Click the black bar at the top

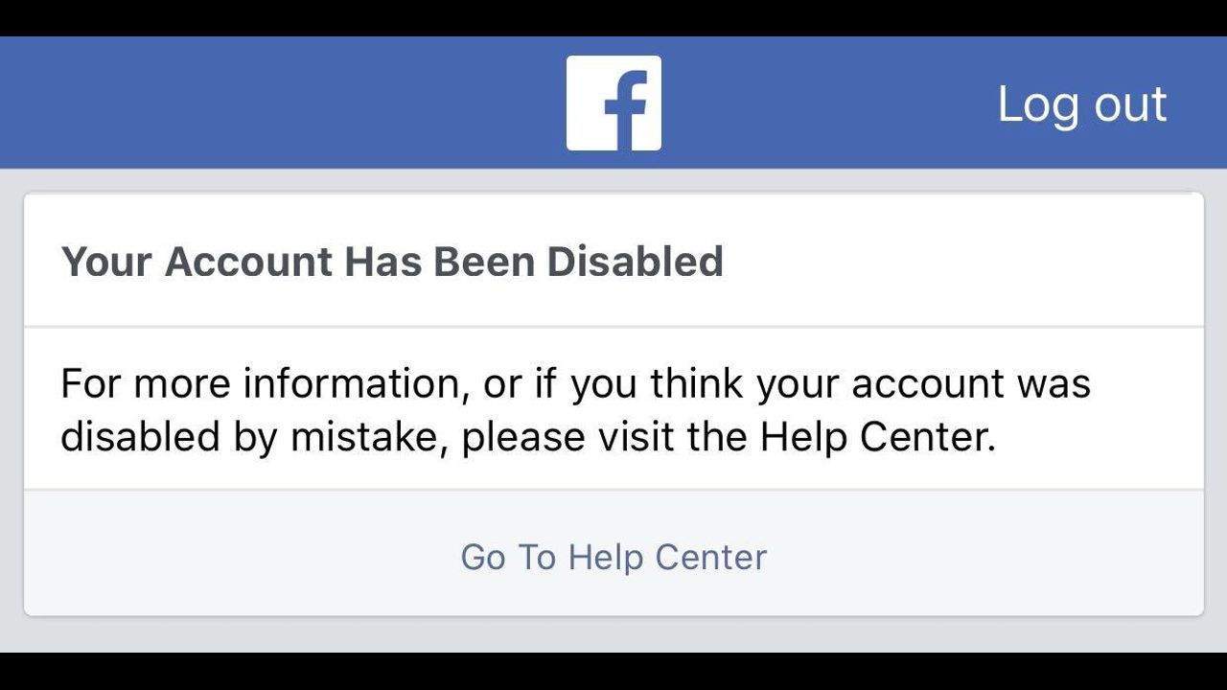coord(613,17)
